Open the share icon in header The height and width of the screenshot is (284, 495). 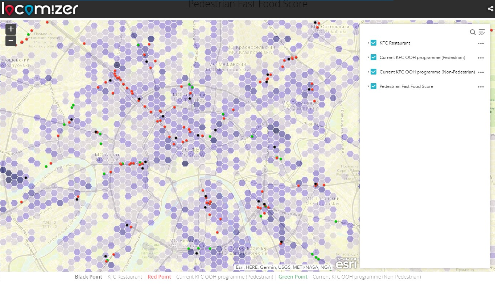click(490, 9)
